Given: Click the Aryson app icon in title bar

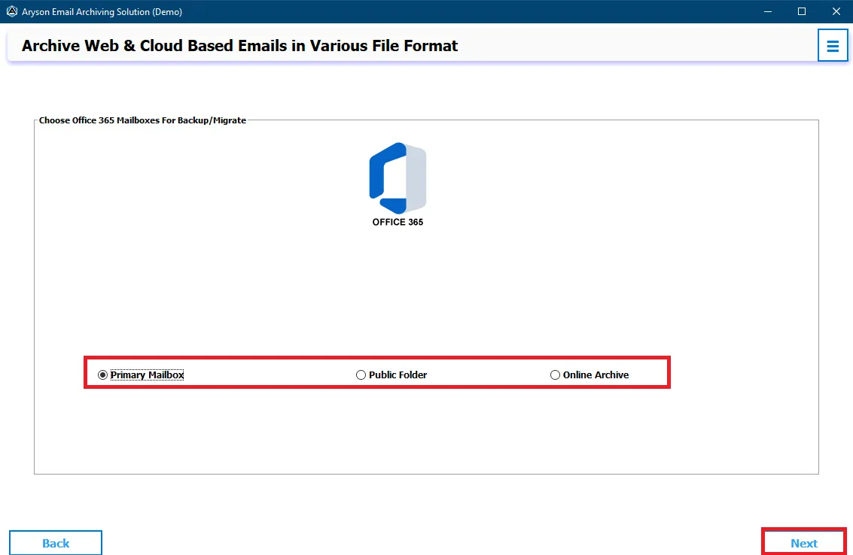Looking at the screenshot, I should click(x=11, y=11).
